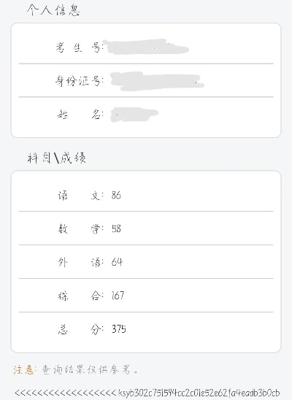The height and width of the screenshot is (400, 292).
Task: Select the 姓名 row
Action: tap(146, 115)
